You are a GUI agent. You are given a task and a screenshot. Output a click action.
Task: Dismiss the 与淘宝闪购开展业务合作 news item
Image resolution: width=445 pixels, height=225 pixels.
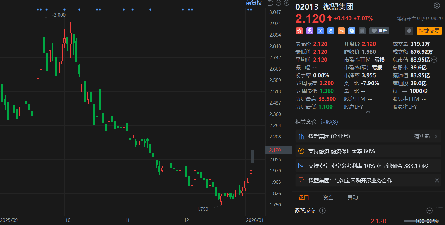pos(437,181)
